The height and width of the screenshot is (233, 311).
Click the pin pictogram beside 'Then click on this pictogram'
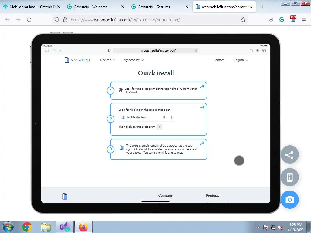click(x=159, y=127)
